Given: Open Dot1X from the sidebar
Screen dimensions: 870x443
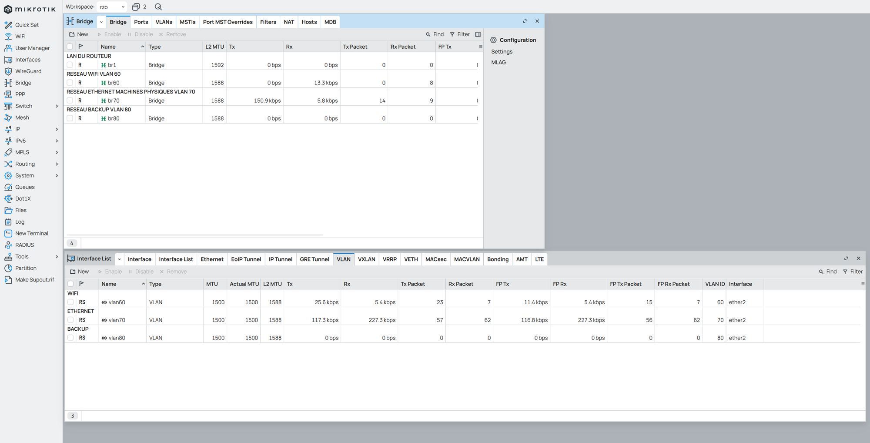Looking at the screenshot, I should (x=23, y=198).
